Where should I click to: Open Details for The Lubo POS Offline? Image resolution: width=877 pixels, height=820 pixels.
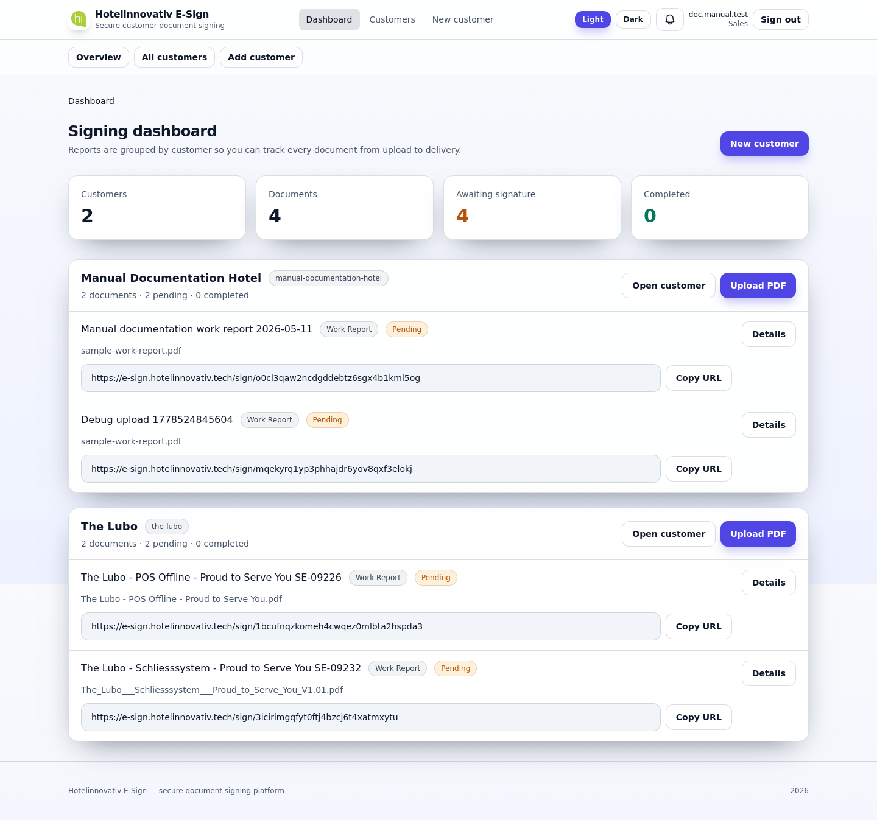769,583
